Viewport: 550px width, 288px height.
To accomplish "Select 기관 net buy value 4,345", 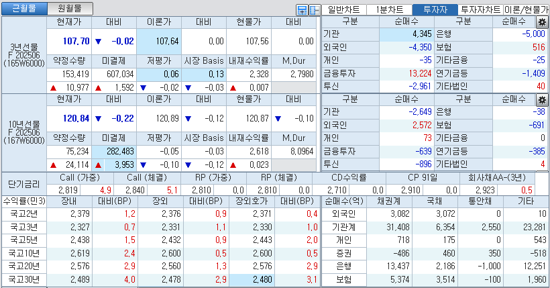I will [406, 34].
